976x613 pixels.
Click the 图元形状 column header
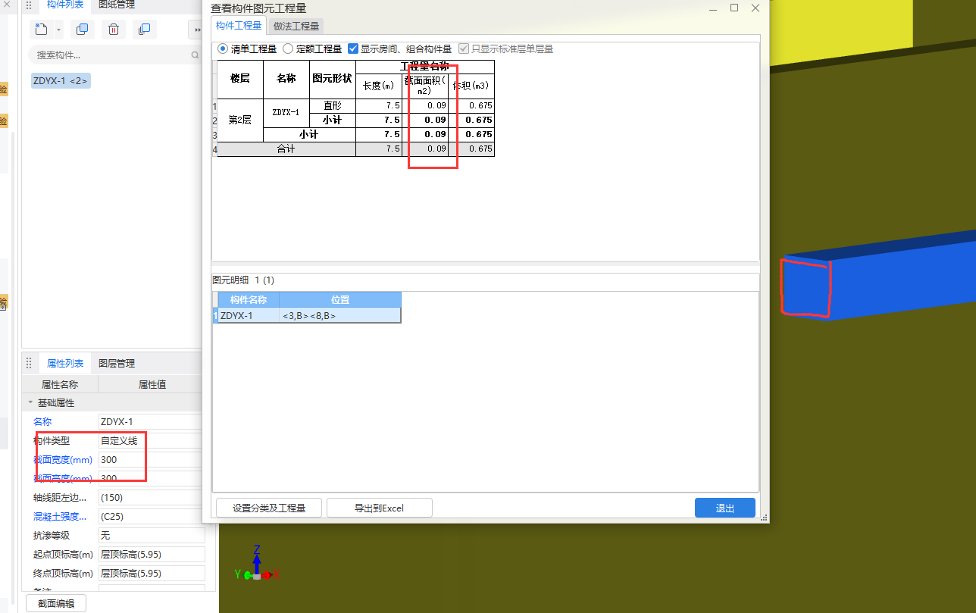(x=332, y=79)
